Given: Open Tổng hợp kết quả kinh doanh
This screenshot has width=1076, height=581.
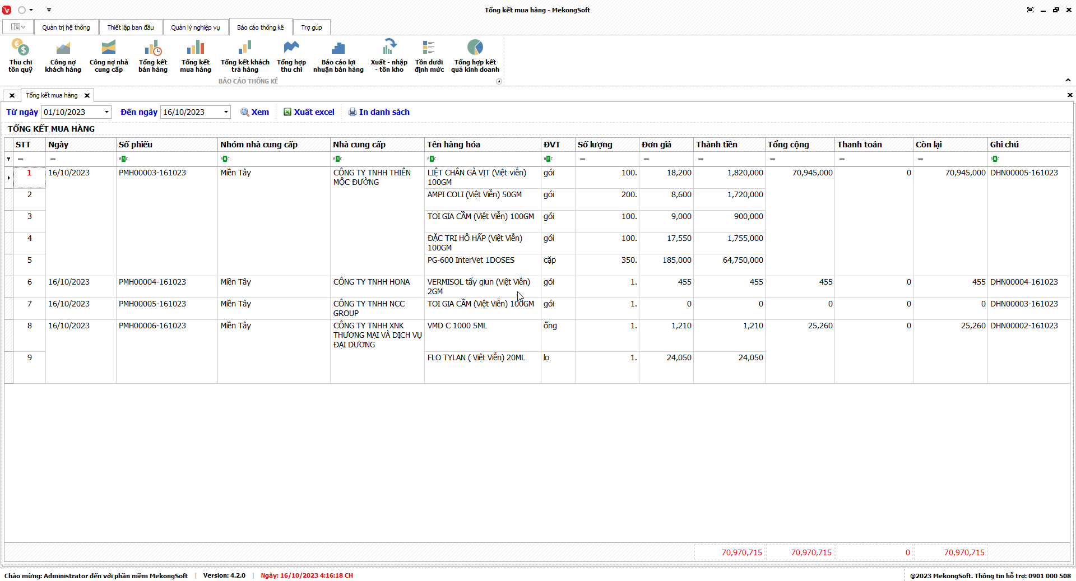Looking at the screenshot, I should [x=475, y=55].
